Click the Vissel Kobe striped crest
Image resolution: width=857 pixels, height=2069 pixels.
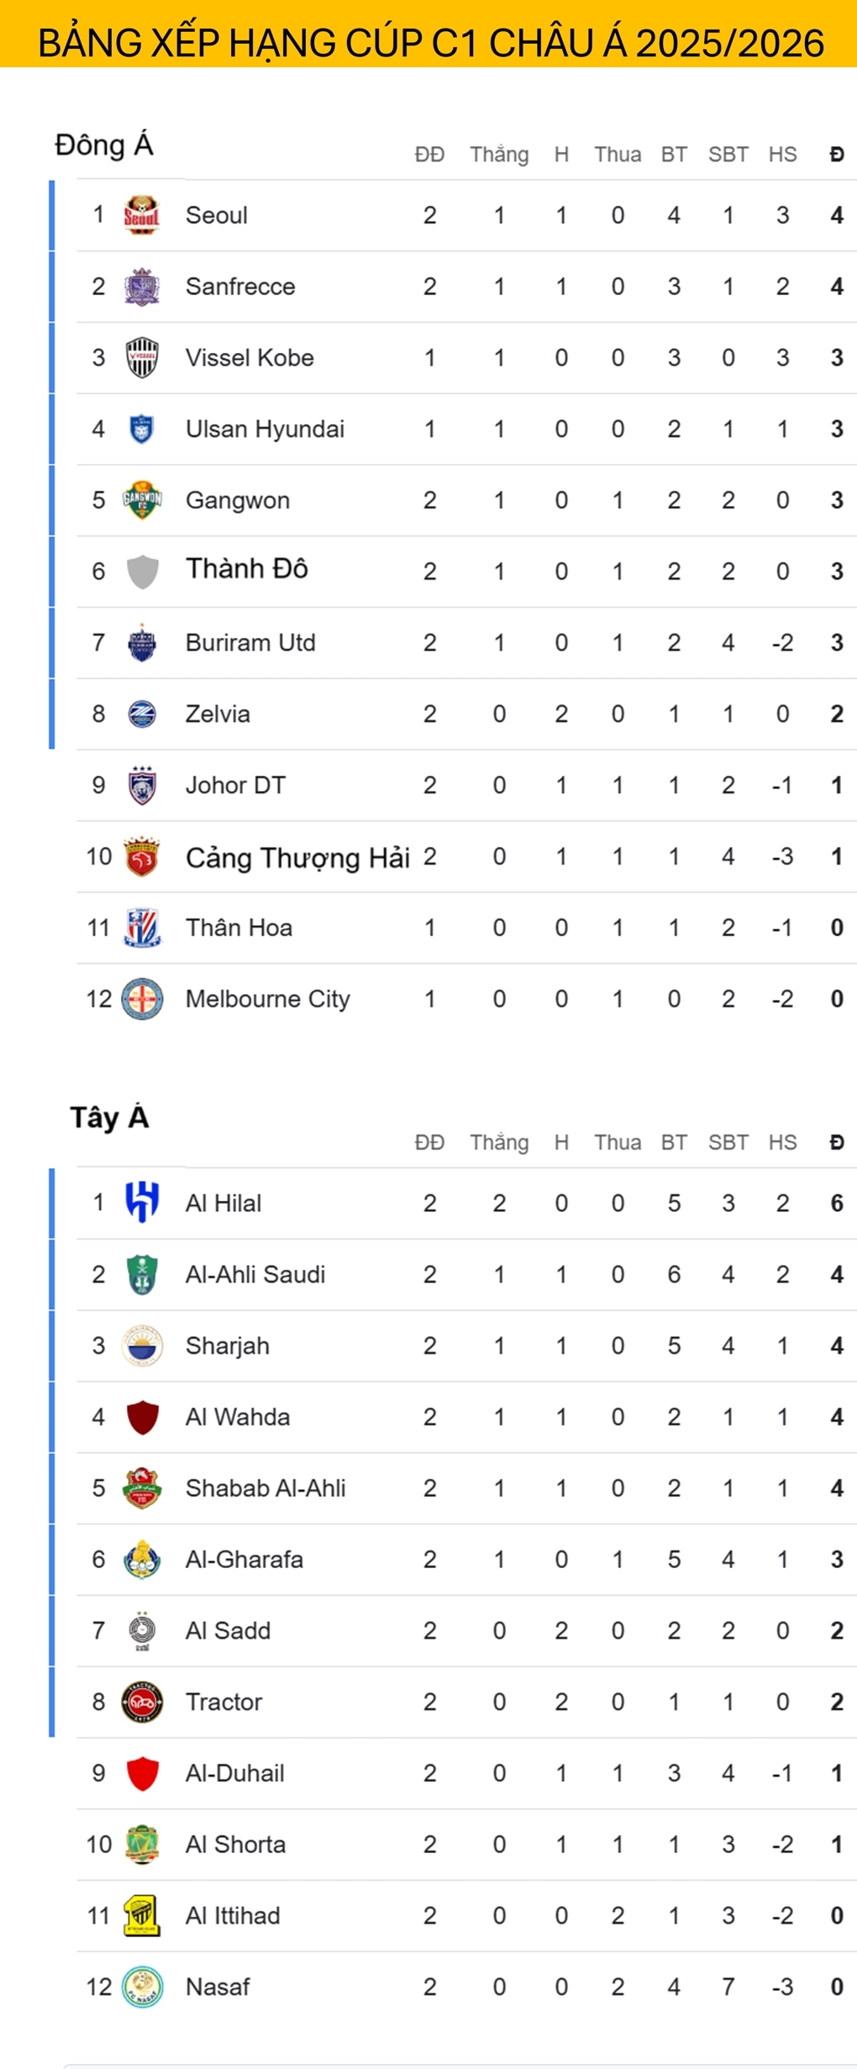[142, 358]
